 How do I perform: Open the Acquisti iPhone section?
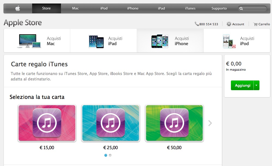click(x=170, y=41)
